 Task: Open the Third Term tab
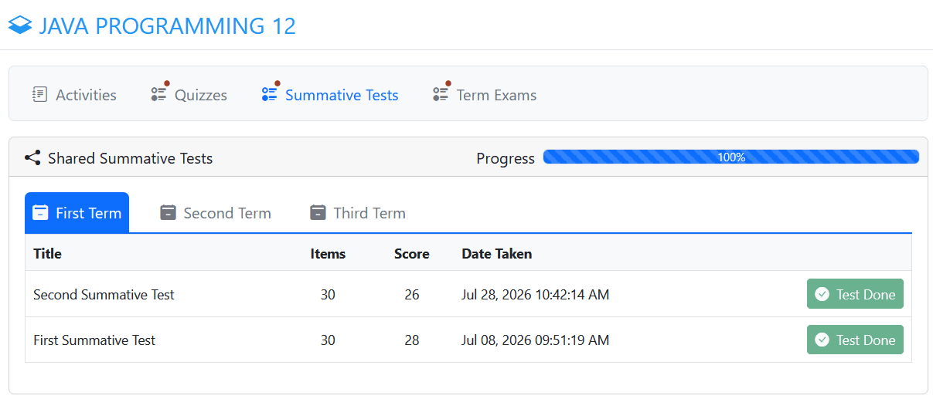(x=357, y=213)
